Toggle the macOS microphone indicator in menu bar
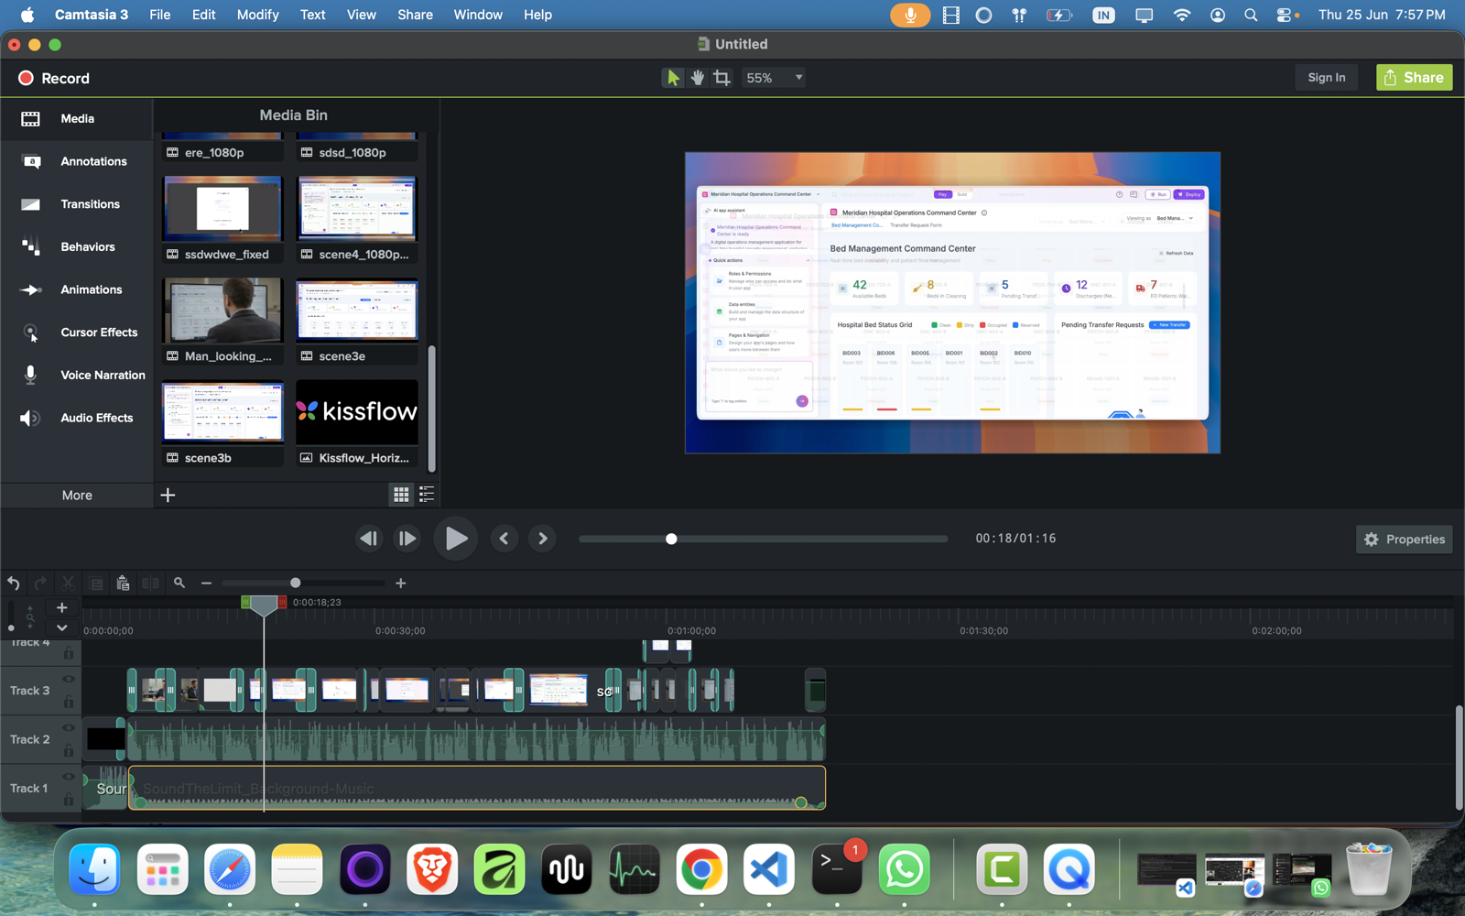Screen dimensions: 1465x916 [x=910, y=15]
